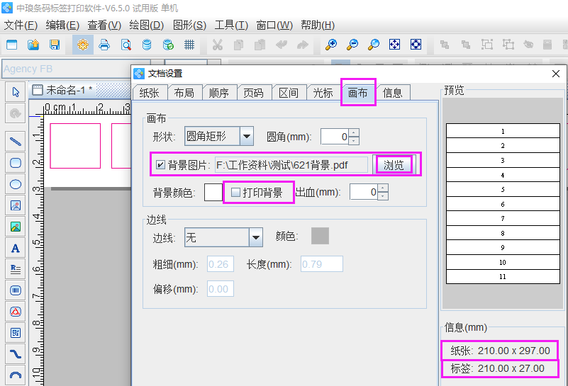Select the triangle polygon shape tool
The height and width of the screenshot is (386, 568).
(x=15, y=312)
